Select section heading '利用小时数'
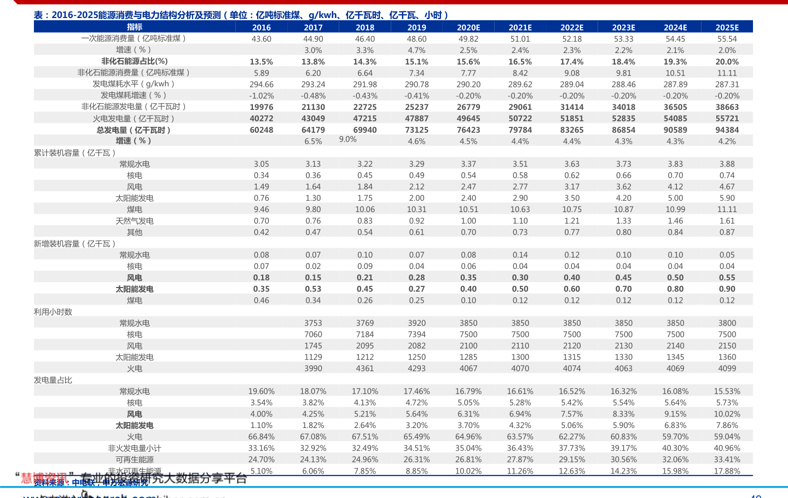The height and width of the screenshot is (498, 788). point(53,312)
